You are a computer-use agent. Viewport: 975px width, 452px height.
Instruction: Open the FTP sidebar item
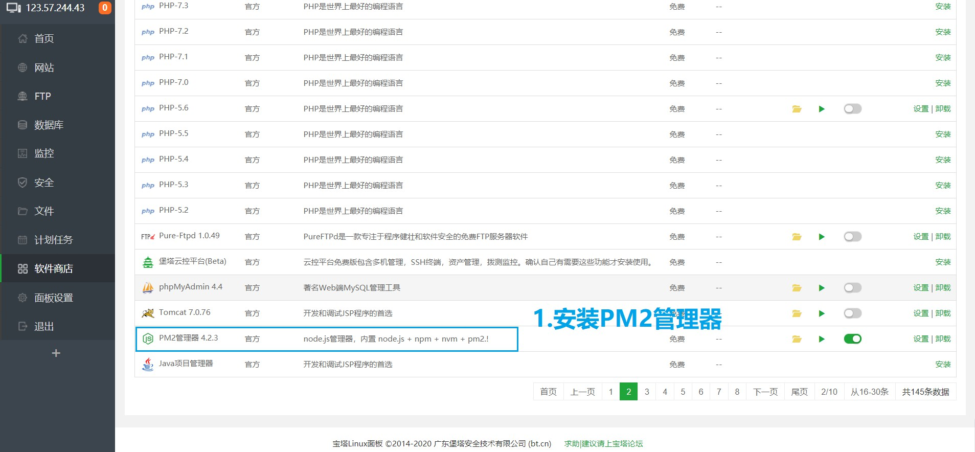click(x=57, y=96)
